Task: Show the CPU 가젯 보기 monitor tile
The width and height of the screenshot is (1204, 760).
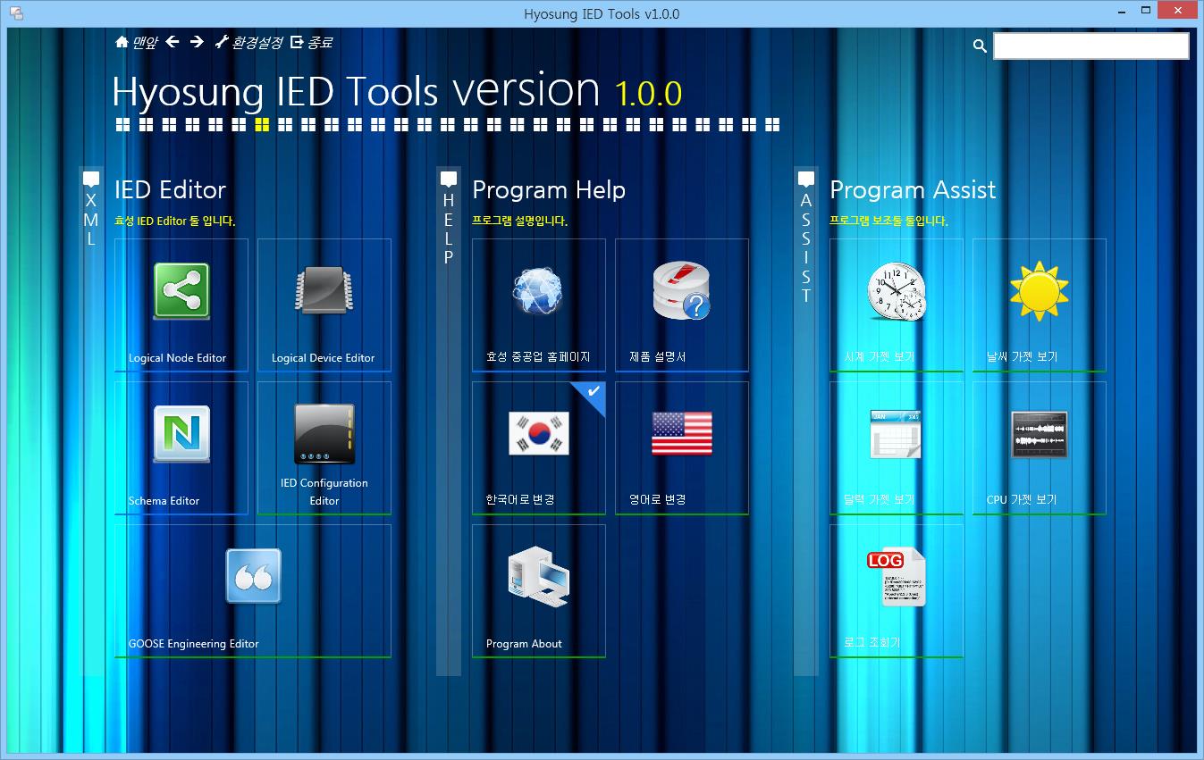Action: click(1040, 447)
